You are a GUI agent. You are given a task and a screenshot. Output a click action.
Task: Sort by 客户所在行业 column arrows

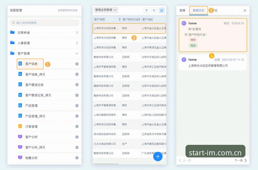point(139,19)
